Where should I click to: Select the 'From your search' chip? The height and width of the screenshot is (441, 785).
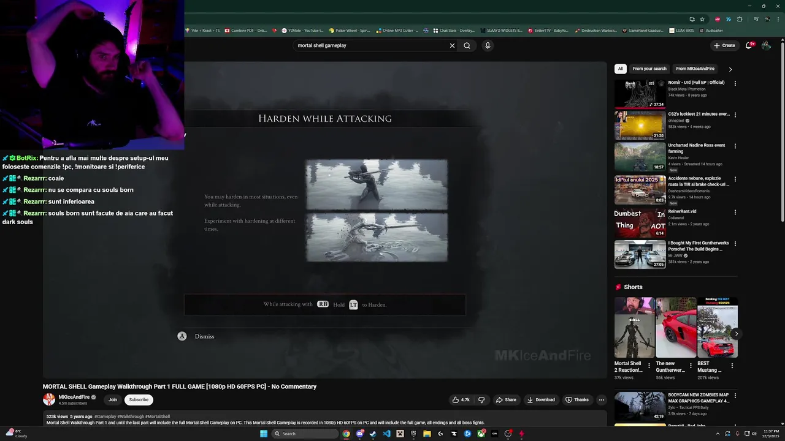[649, 69]
